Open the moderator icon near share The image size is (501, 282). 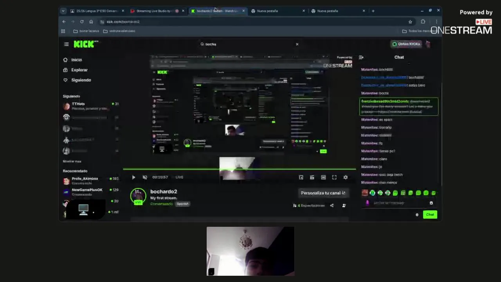(x=344, y=206)
